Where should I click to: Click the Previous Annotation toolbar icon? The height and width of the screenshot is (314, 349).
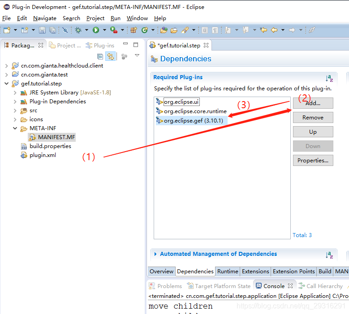coord(246,30)
